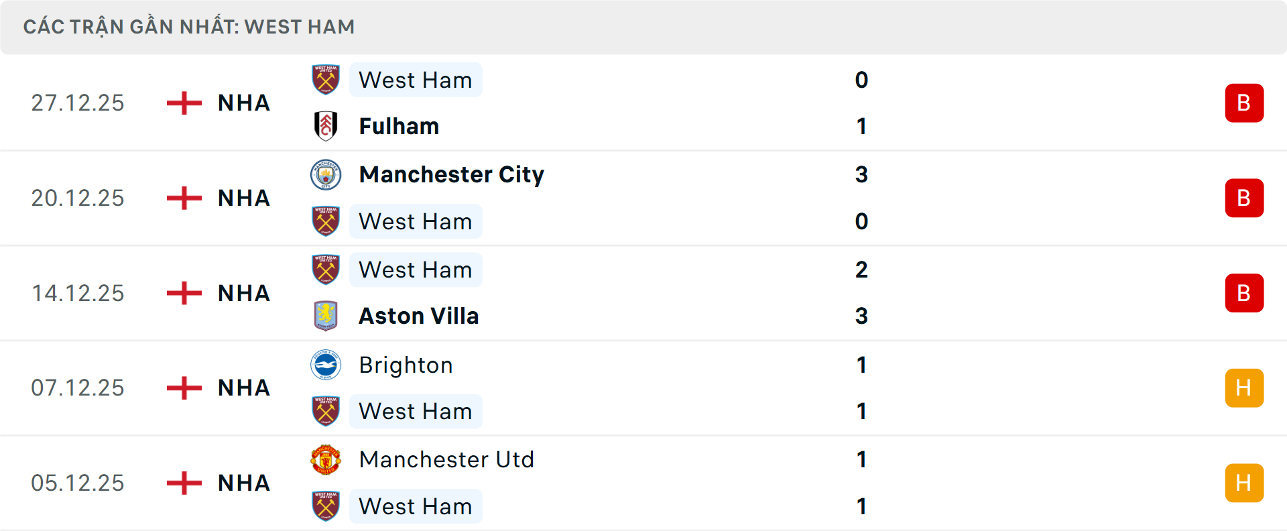Viewport: 1287px width, 531px height.
Task: Select the Fulham club badge
Action: [x=326, y=126]
